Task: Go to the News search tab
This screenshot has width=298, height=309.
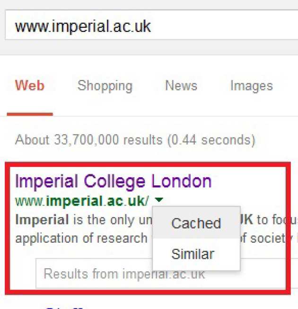Action: [x=181, y=86]
